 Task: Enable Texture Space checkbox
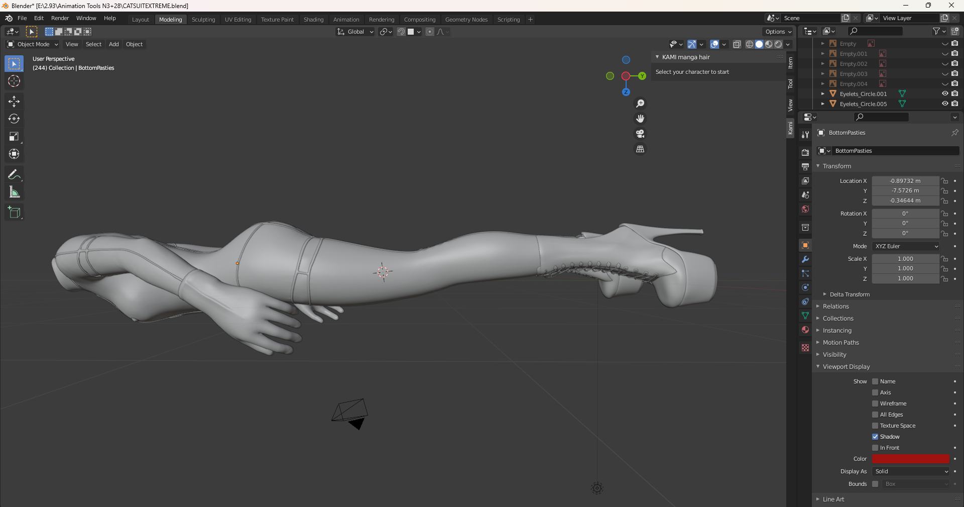tap(875, 426)
